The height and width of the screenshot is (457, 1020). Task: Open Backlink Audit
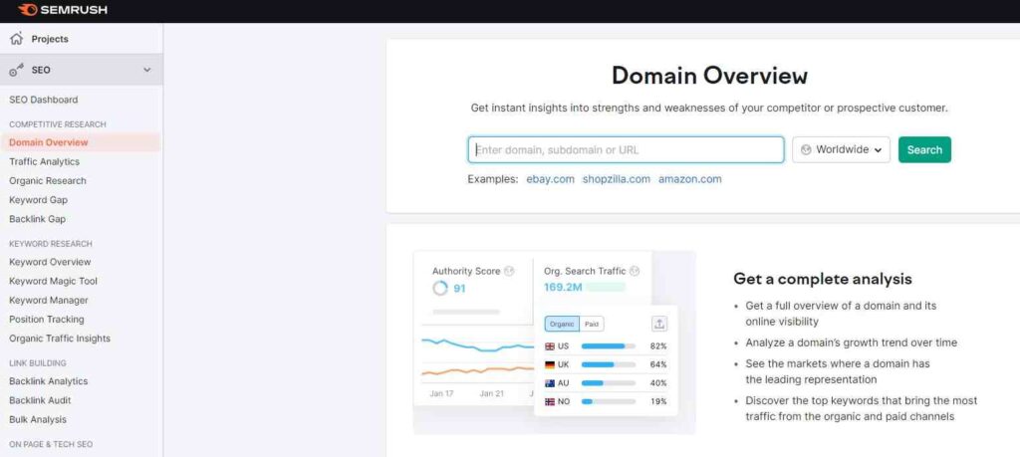pyautogui.click(x=40, y=400)
